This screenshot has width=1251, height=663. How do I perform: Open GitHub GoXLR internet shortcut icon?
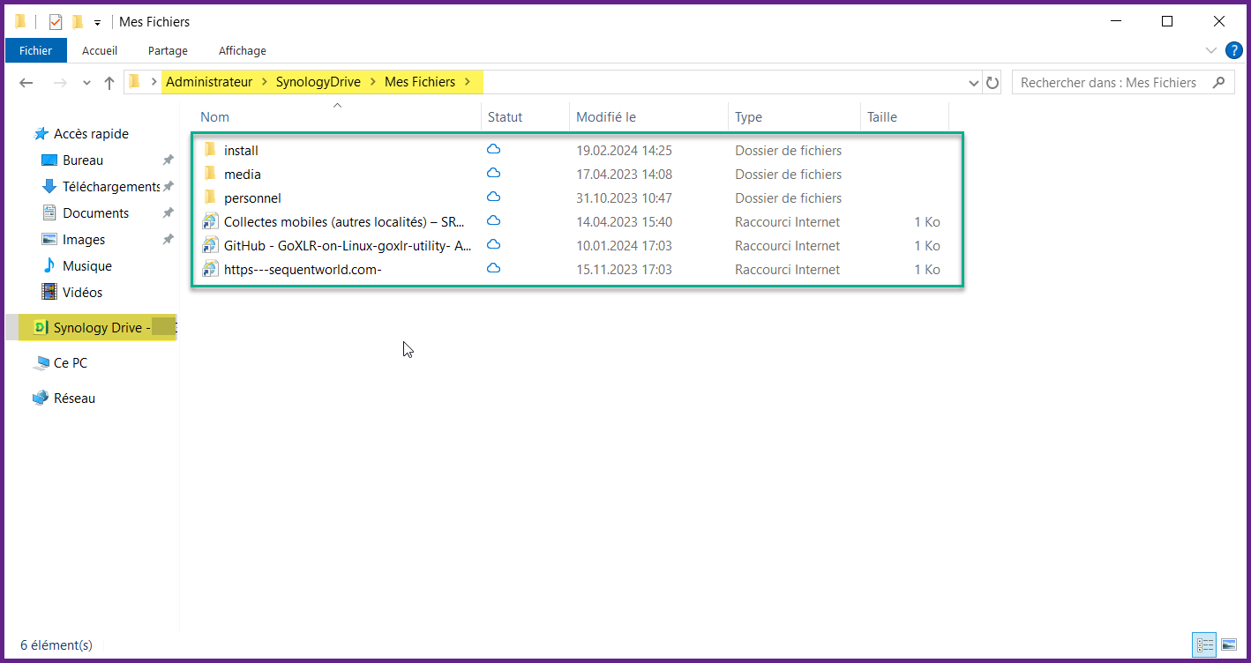(x=210, y=245)
